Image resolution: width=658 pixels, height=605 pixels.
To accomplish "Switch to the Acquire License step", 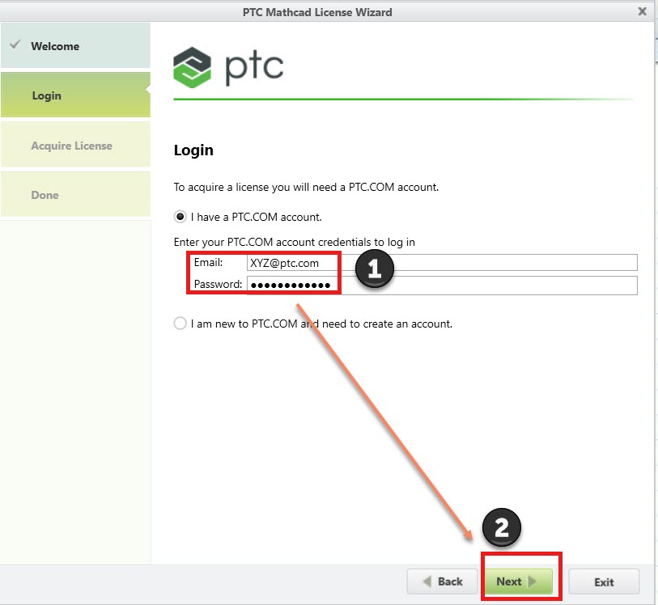I will pos(75,145).
